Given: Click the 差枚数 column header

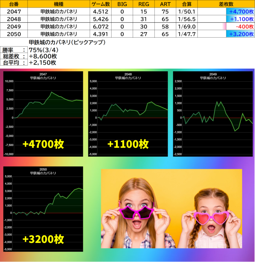Looking at the screenshot, I should coord(226,4).
